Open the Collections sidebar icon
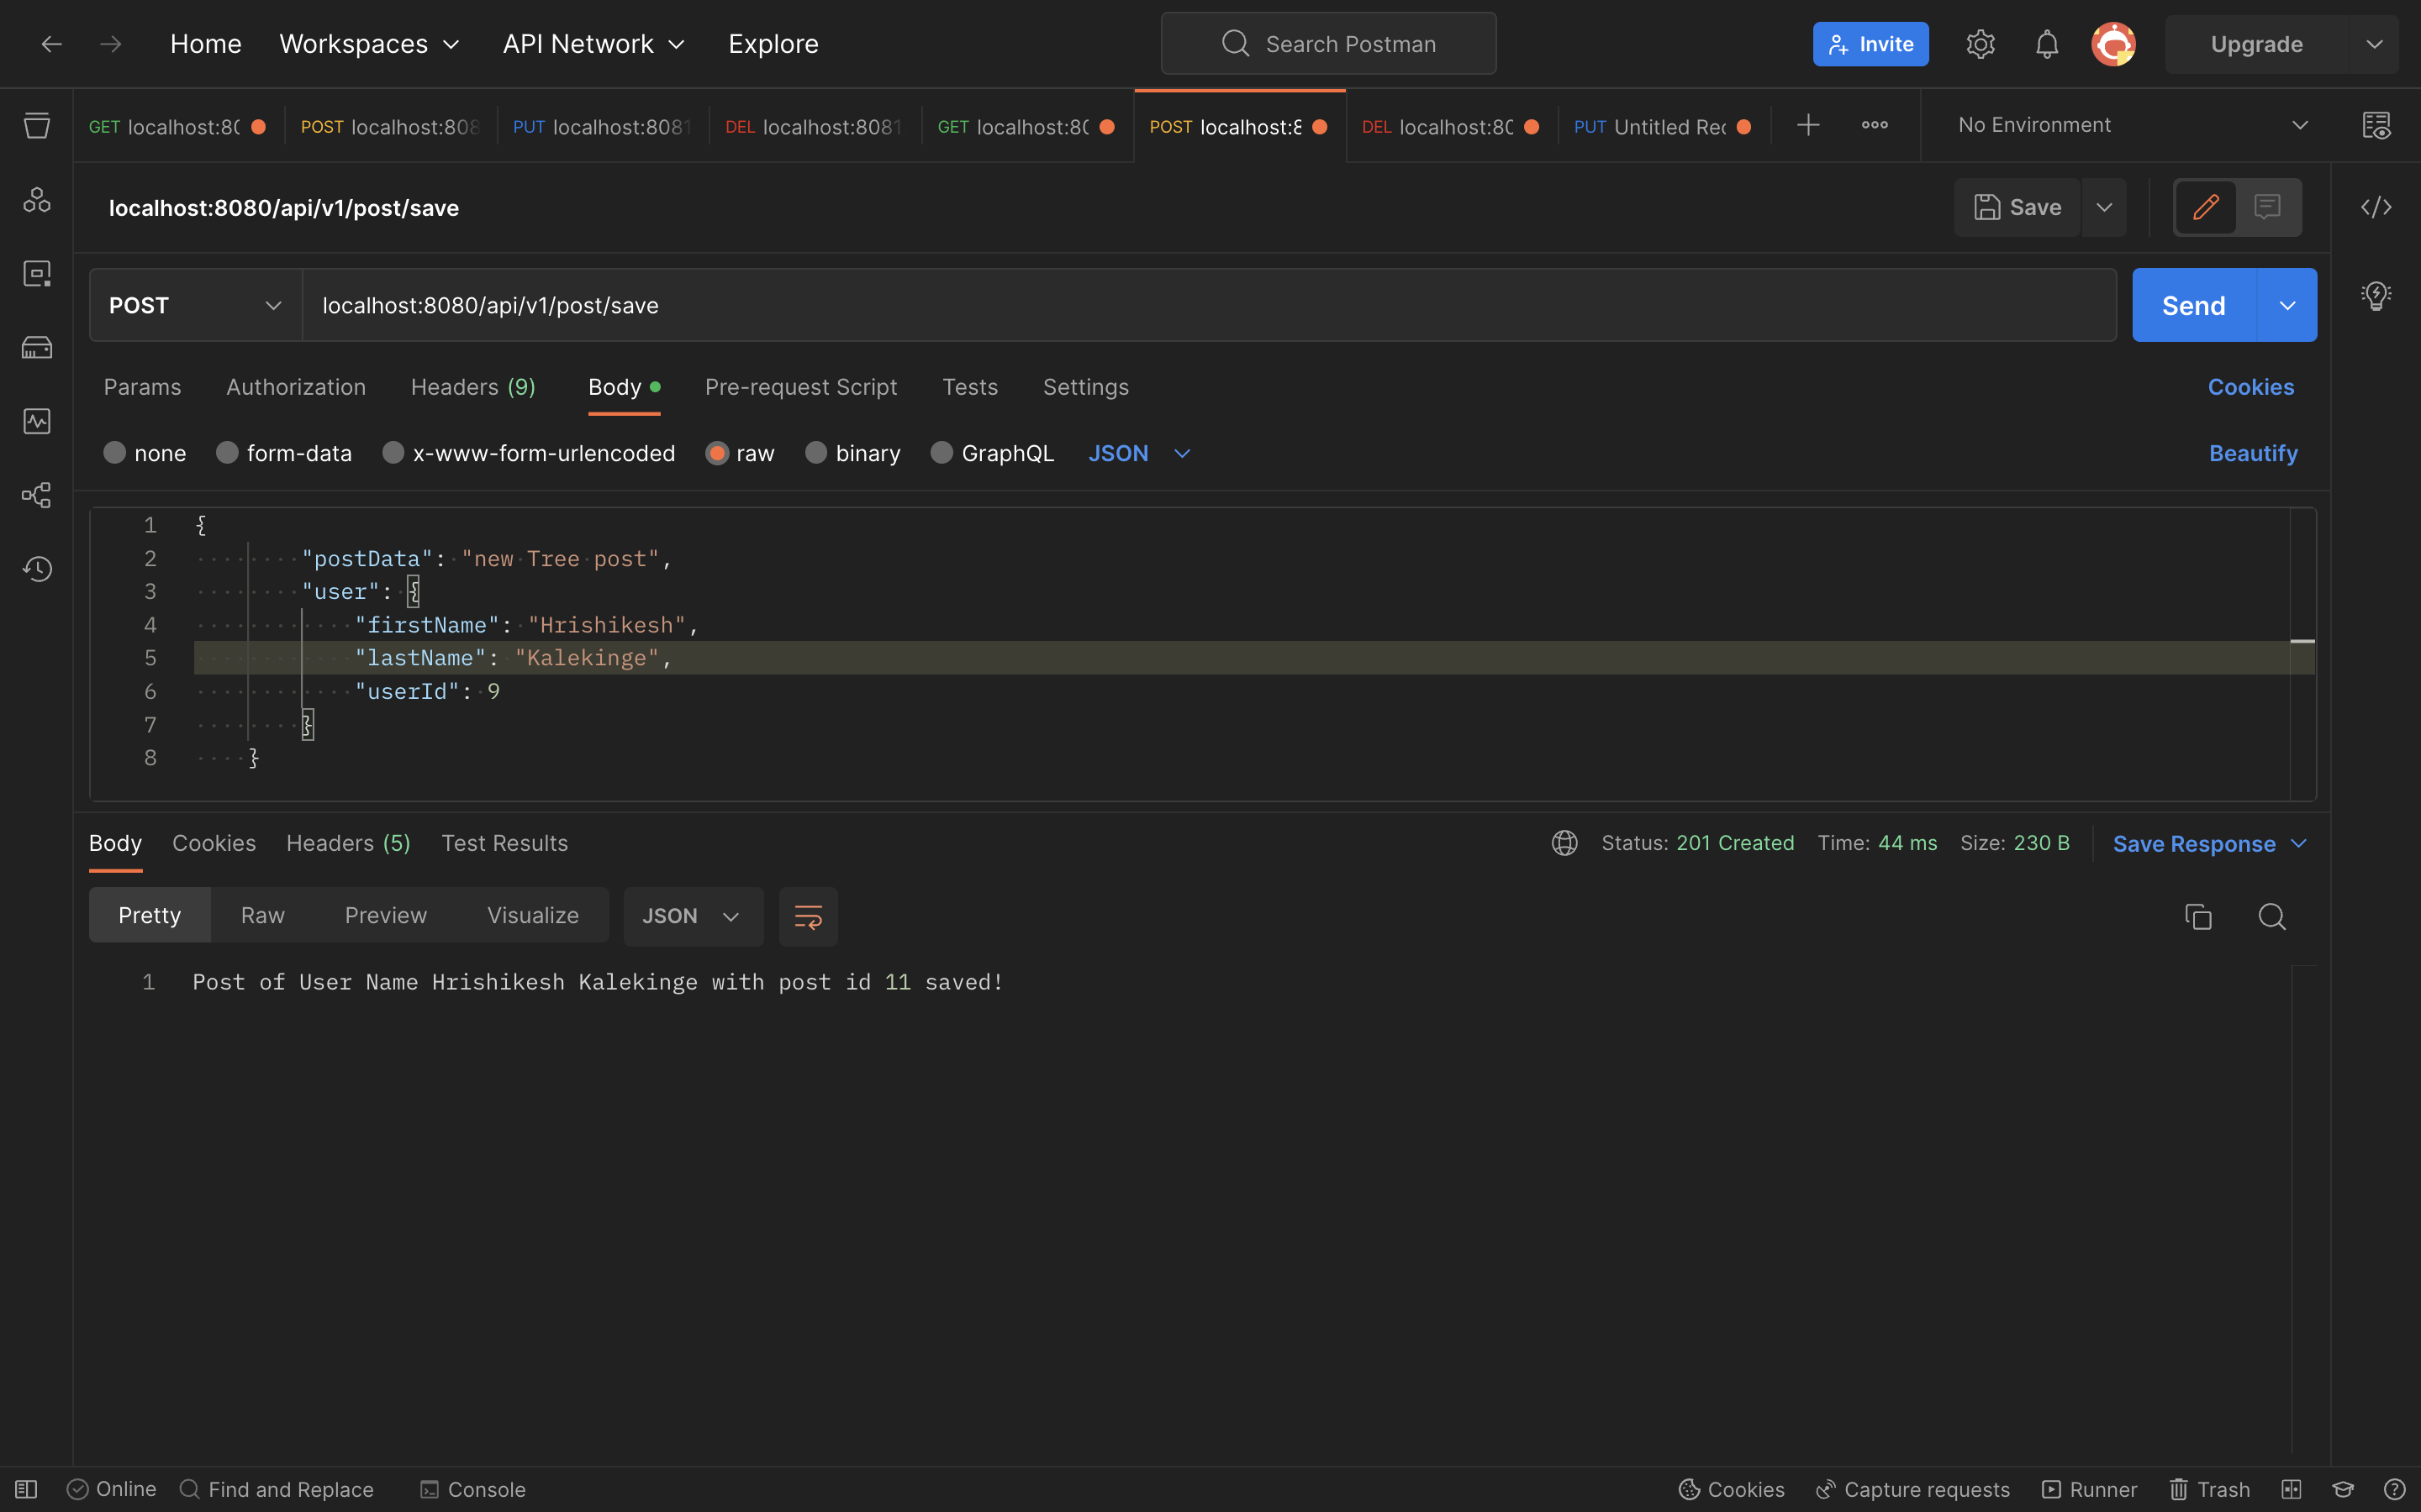Screen dimensions: 2421x1512 click(37, 126)
